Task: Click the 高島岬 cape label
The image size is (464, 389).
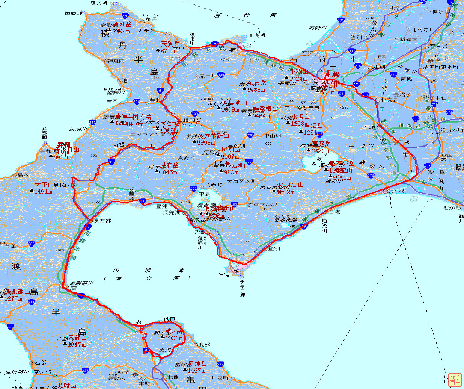Action: pos(257,35)
